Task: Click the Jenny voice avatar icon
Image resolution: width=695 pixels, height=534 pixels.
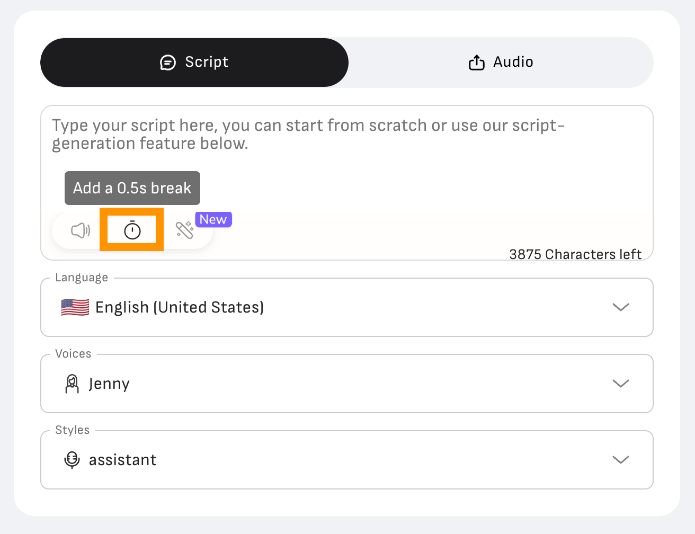Action: click(x=72, y=384)
